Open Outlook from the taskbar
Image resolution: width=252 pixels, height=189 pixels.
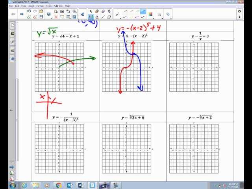pyautogui.click(x=70, y=185)
